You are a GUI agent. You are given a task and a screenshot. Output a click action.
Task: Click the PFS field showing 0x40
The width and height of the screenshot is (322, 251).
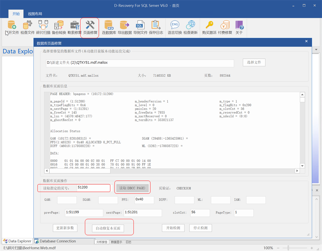point(144,200)
